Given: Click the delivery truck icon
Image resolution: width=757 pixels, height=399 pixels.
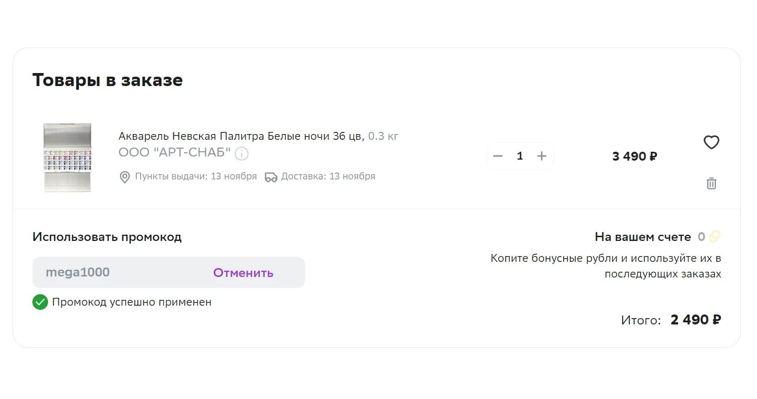Looking at the screenshot, I should [x=271, y=177].
